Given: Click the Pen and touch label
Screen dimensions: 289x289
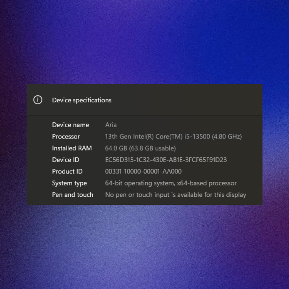Looking at the screenshot, I should point(73,195).
